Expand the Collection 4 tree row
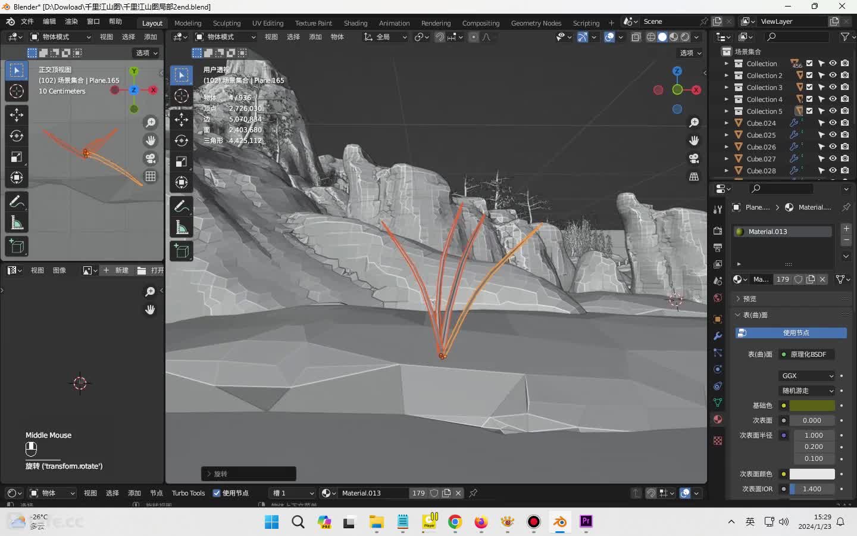857x536 pixels. coord(726,99)
